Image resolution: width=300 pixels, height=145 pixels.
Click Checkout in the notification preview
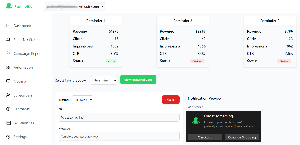205,137
